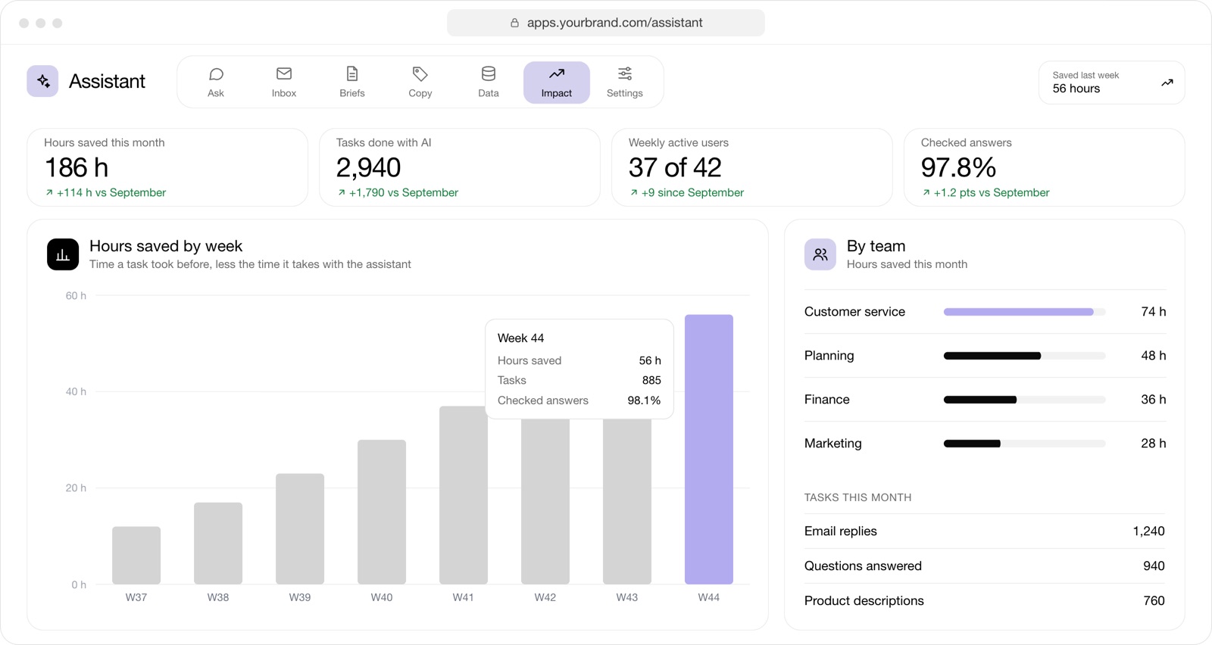The height and width of the screenshot is (645, 1212).
Task: Click the W38 bar in the chart
Action: (218, 543)
